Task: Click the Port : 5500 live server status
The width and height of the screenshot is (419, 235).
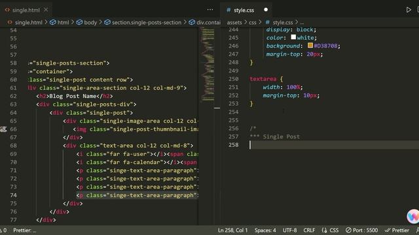Action: click(362, 230)
